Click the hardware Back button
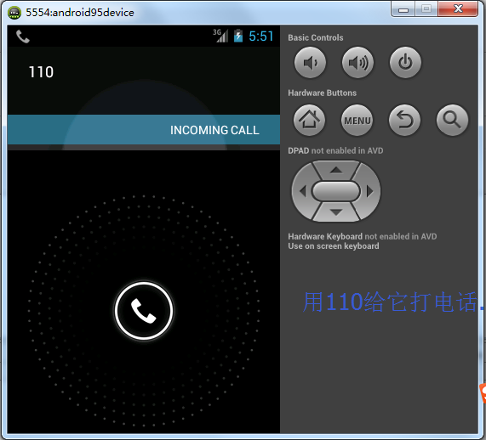 point(405,120)
